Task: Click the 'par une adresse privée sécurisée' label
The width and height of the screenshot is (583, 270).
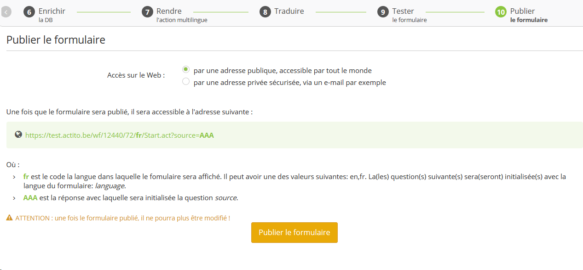Action: [x=289, y=83]
